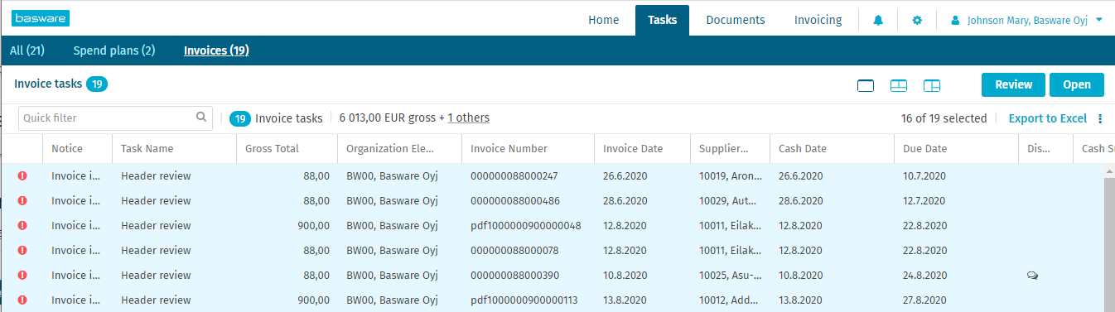Click the Review button
This screenshot has width=1115, height=312.
coord(1014,84)
